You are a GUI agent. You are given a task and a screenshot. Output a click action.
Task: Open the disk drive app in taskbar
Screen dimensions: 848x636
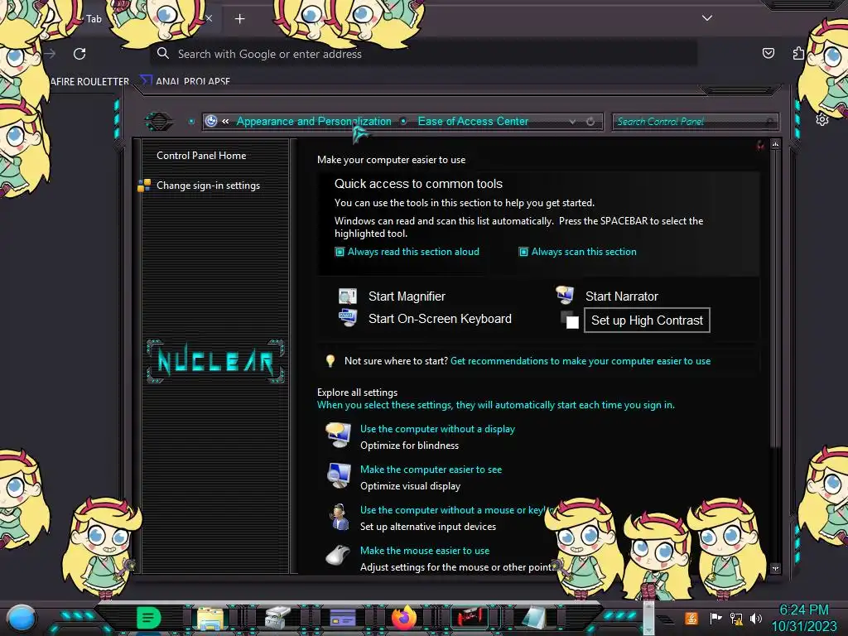pyautogui.click(x=277, y=618)
